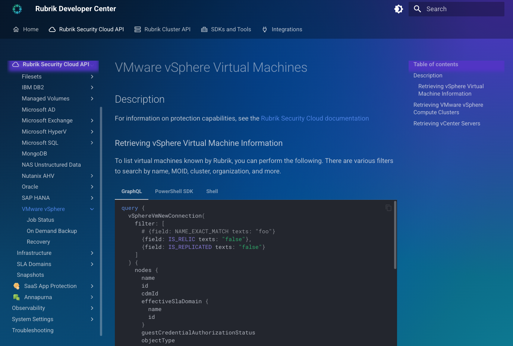Expand the SaaS App Protection chevron
This screenshot has width=513, height=346.
[92, 286]
